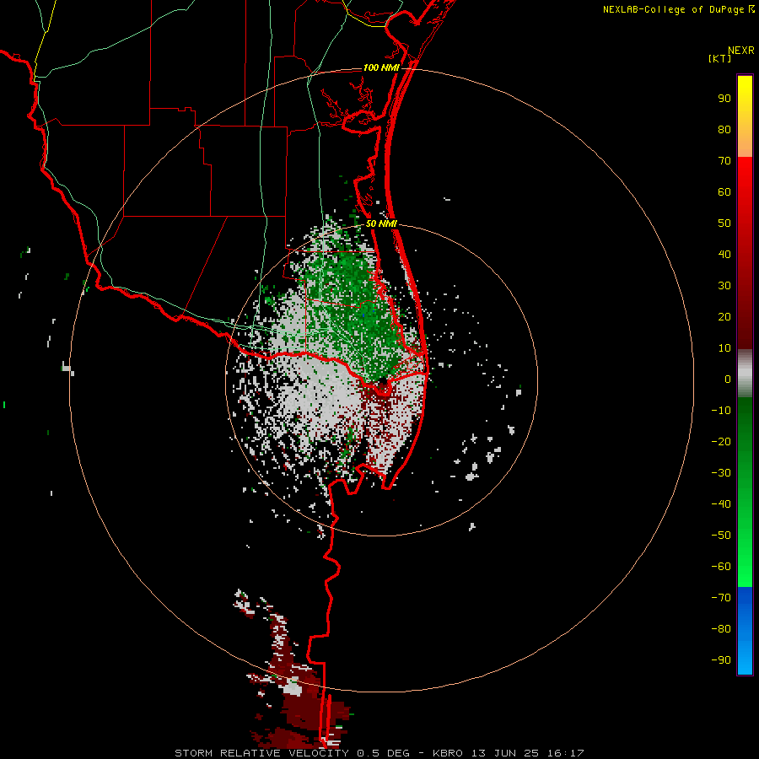Click the bright red segment of color bar
This screenshot has height=759, width=759.
click(745, 194)
